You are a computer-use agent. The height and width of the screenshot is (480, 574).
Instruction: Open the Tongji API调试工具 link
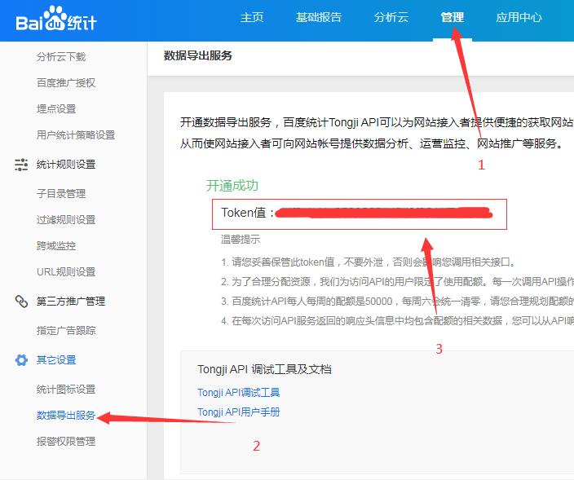pyautogui.click(x=239, y=393)
